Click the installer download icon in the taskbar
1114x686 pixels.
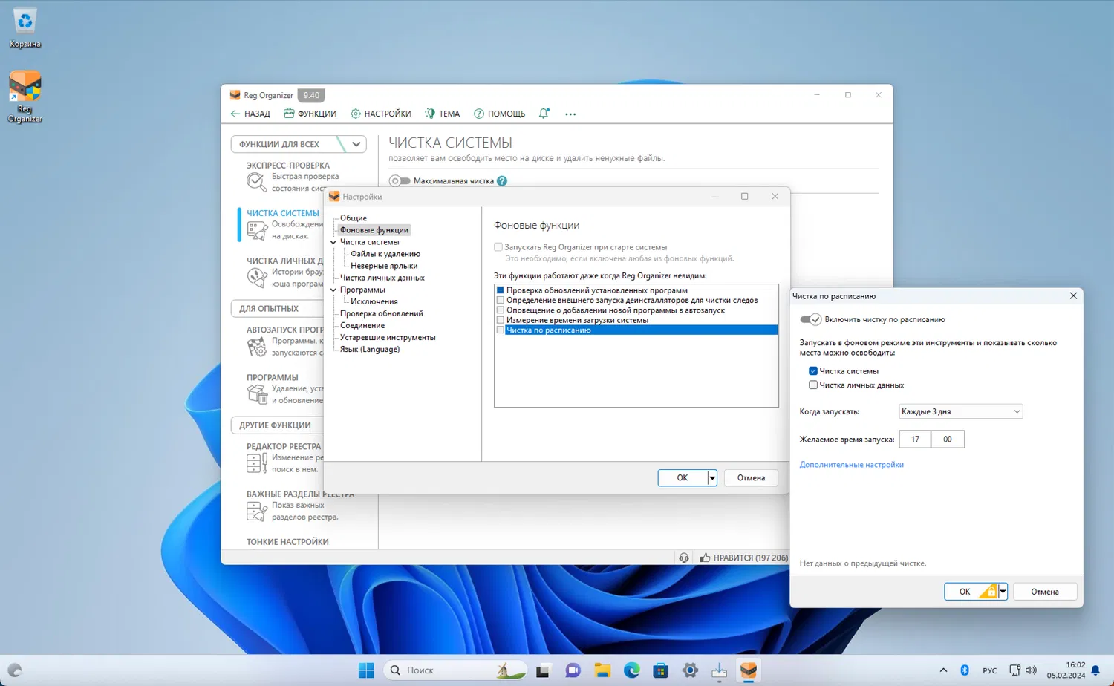coord(719,670)
